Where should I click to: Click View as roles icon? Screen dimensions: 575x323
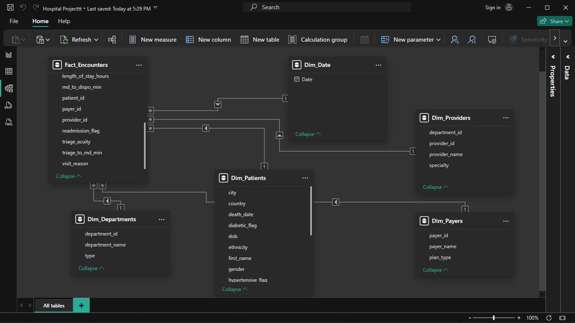pos(472,40)
